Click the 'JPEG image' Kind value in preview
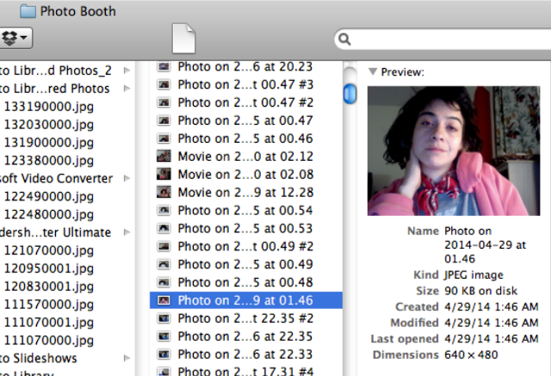This screenshot has width=551, height=376. point(474,274)
